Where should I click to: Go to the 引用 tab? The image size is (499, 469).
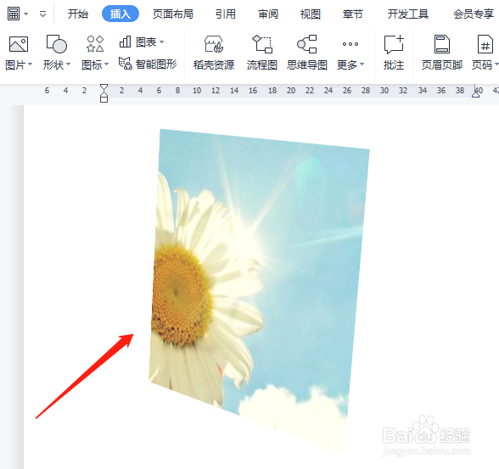[x=226, y=14]
